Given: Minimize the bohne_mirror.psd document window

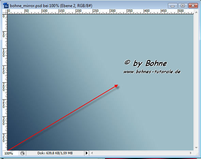Looking at the screenshot, I should tap(172, 6).
